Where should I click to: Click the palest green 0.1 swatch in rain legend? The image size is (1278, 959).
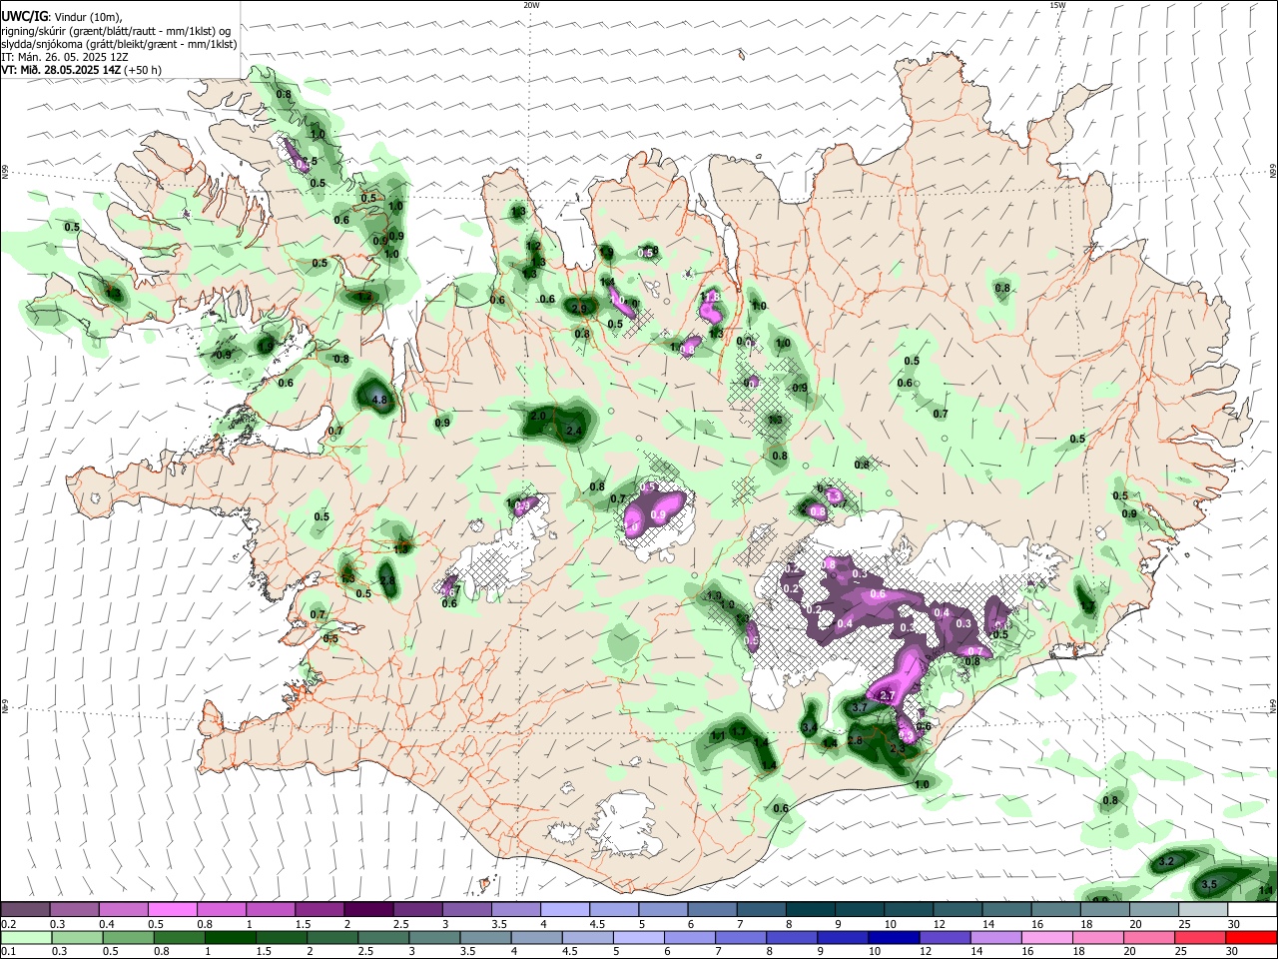point(25,938)
